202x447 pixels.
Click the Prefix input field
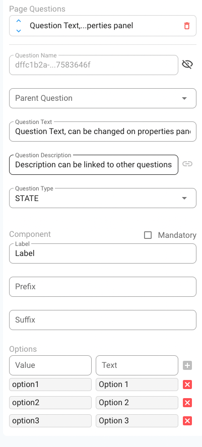103,287
